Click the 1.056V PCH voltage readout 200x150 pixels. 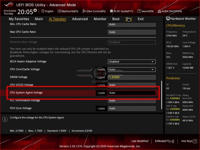pos(101,108)
